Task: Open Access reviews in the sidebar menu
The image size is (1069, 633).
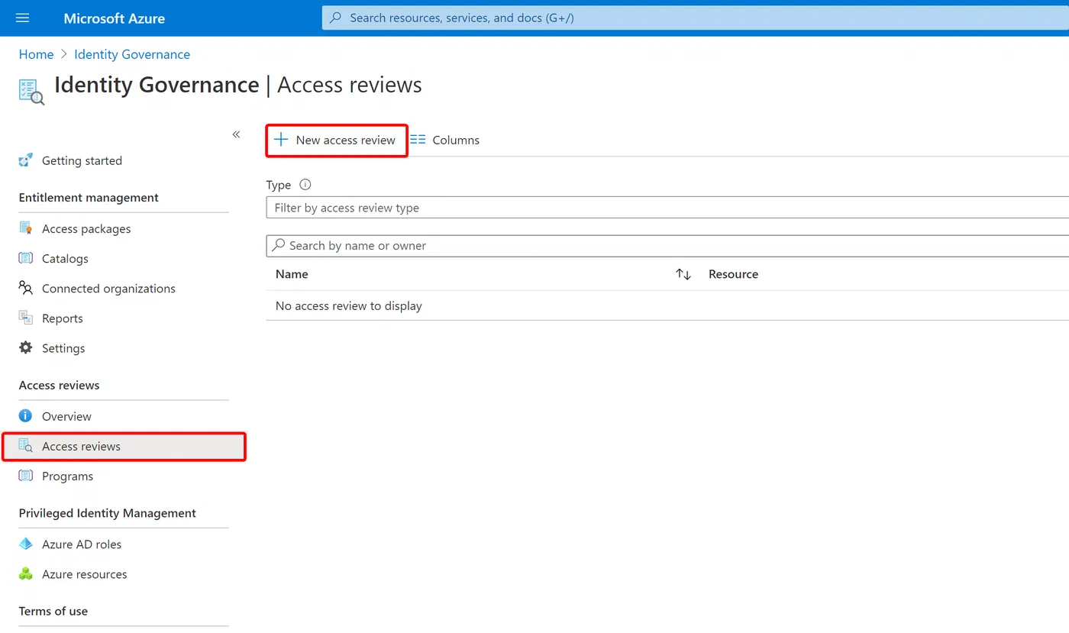Action: click(124, 446)
